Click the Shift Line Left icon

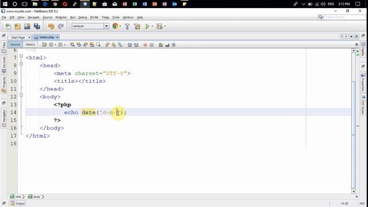coord(129,45)
